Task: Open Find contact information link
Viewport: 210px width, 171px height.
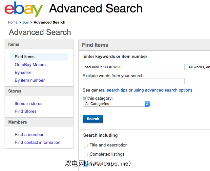Action: coord(37,143)
